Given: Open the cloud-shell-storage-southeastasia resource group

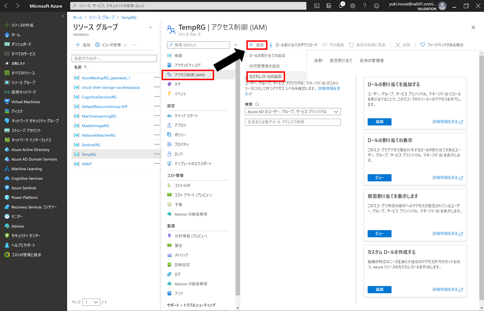Looking at the screenshot, I should coord(111,87).
